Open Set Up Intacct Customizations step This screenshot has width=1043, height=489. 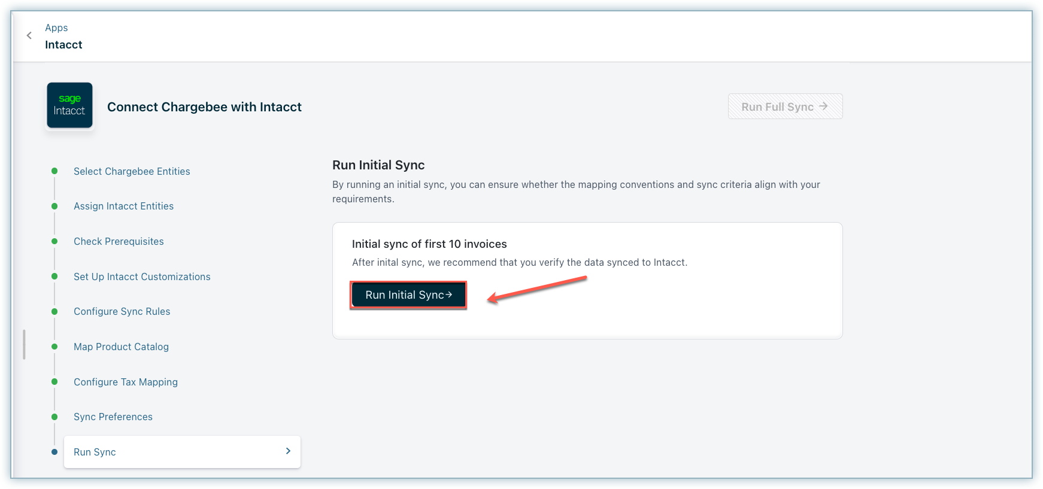pyautogui.click(x=142, y=277)
